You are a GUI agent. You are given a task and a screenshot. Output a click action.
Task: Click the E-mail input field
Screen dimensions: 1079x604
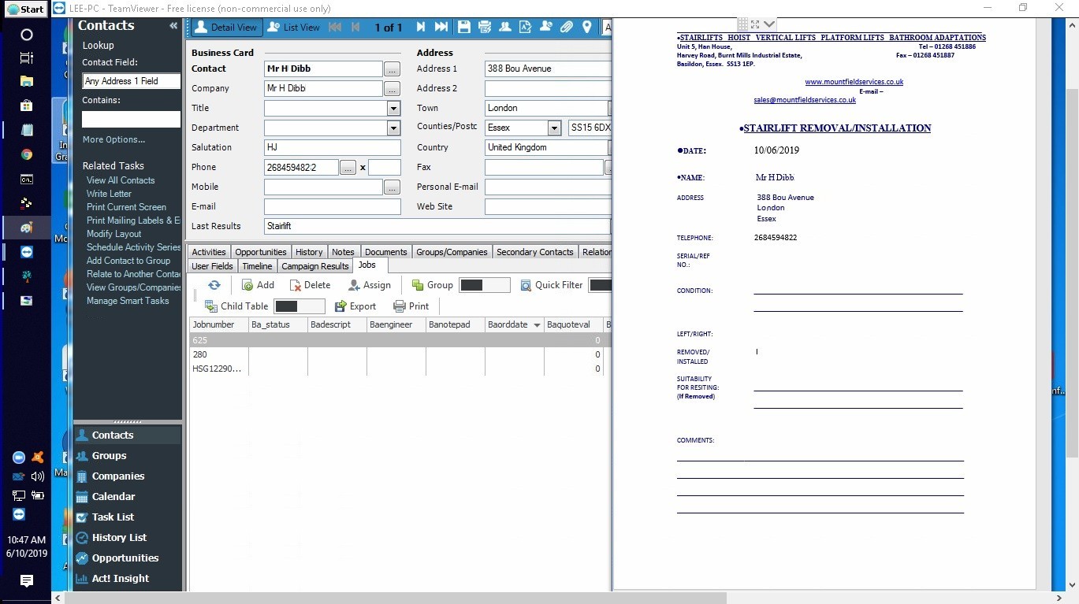332,207
